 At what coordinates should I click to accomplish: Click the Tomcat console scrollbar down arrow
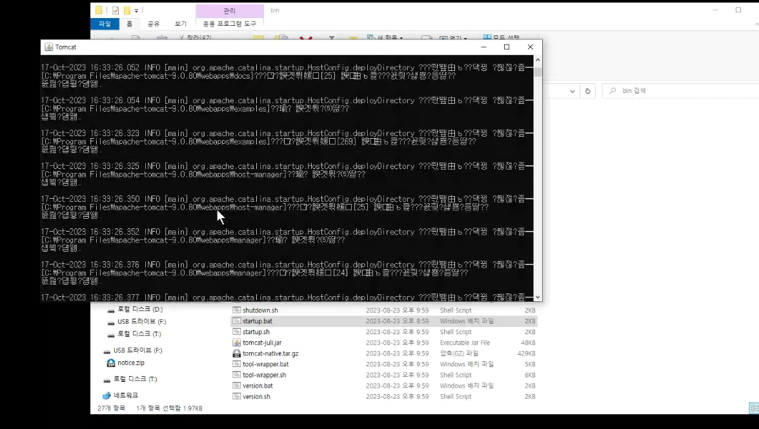(x=538, y=297)
